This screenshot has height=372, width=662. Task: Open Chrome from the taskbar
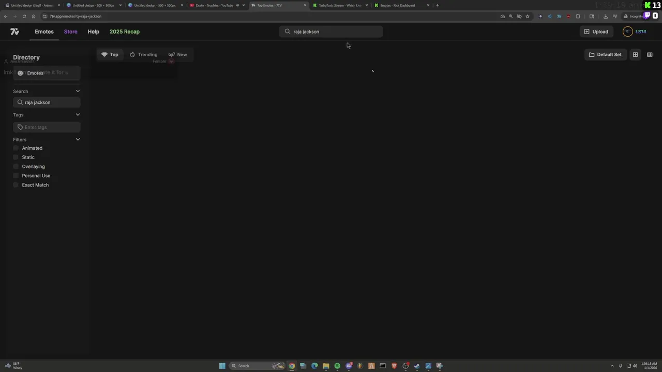(x=292, y=366)
